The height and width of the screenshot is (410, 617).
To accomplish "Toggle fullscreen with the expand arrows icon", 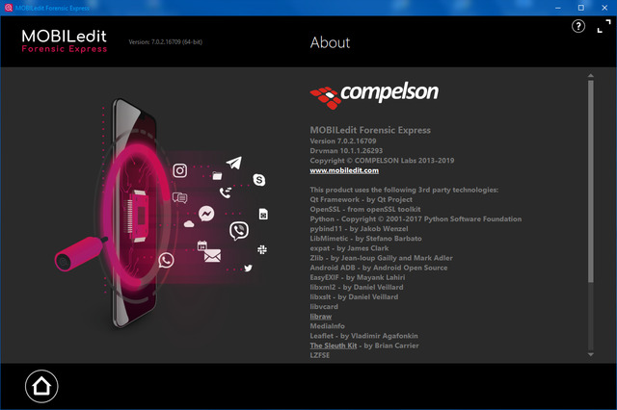I will pos(603,27).
